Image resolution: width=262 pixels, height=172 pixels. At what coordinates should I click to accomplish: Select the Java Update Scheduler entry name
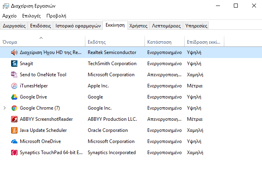tap(43, 130)
